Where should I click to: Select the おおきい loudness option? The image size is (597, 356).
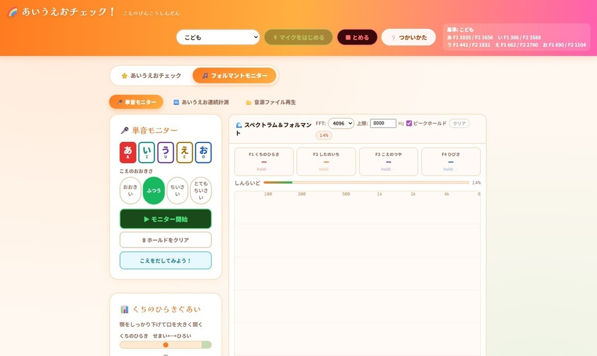tap(130, 190)
